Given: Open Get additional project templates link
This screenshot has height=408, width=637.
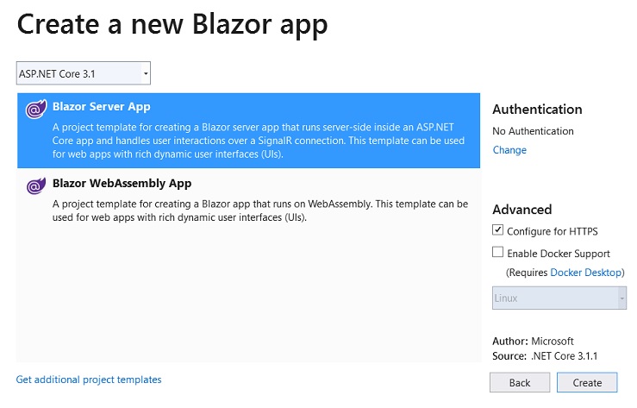Looking at the screenshot, I should 89,380.
